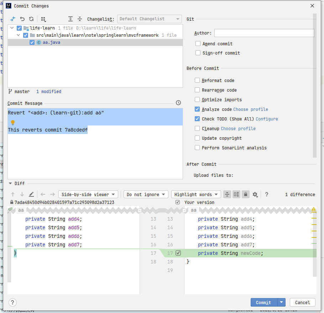
Task: Check the Reformat code option
Action: [197, 81]
